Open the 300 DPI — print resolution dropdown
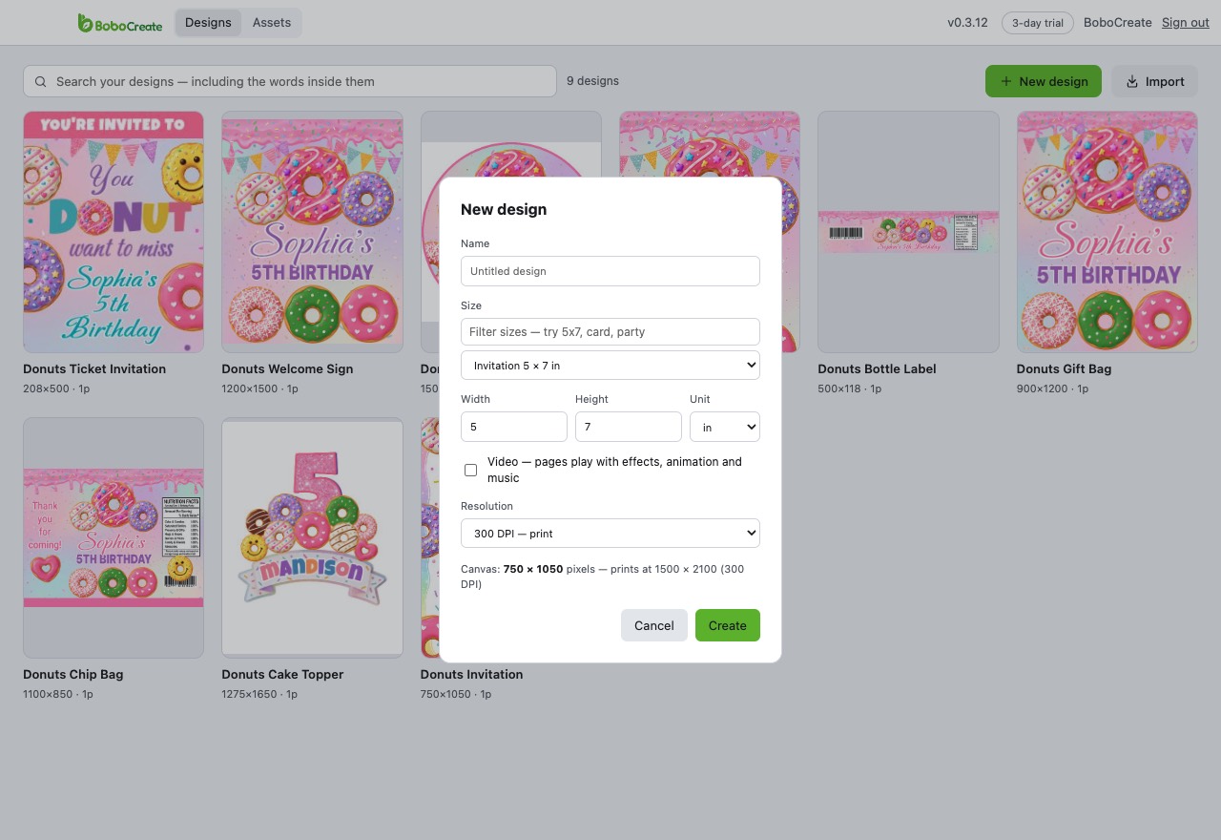The height and width of the screenshot is (840, 1221). [x=610, y=534]
